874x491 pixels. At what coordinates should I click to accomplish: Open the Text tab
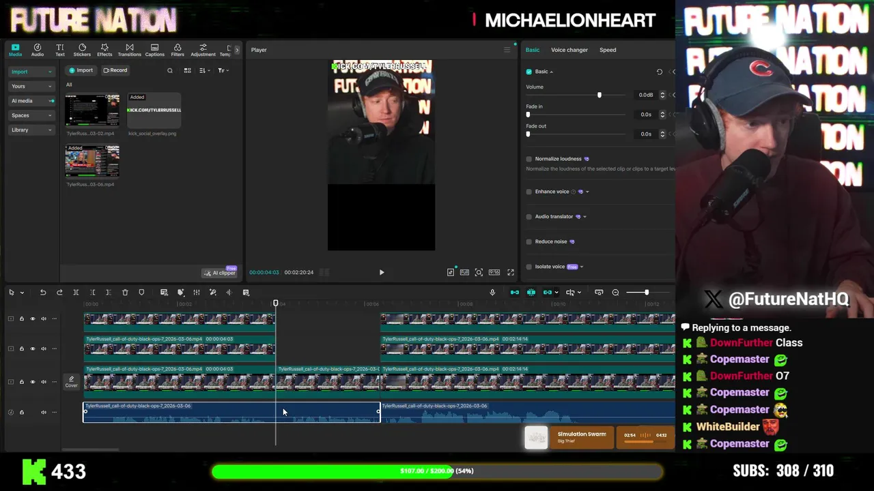(60, 50)
